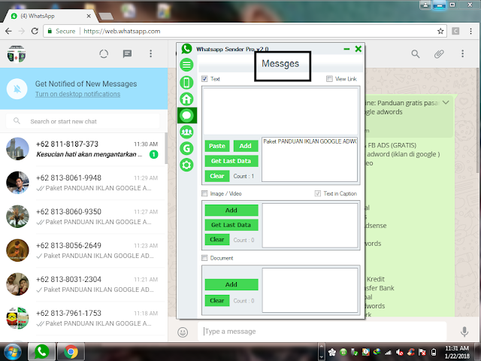Click the Chrome address bar URL
This screenshot has width=481, height=361.
[122, 32]
